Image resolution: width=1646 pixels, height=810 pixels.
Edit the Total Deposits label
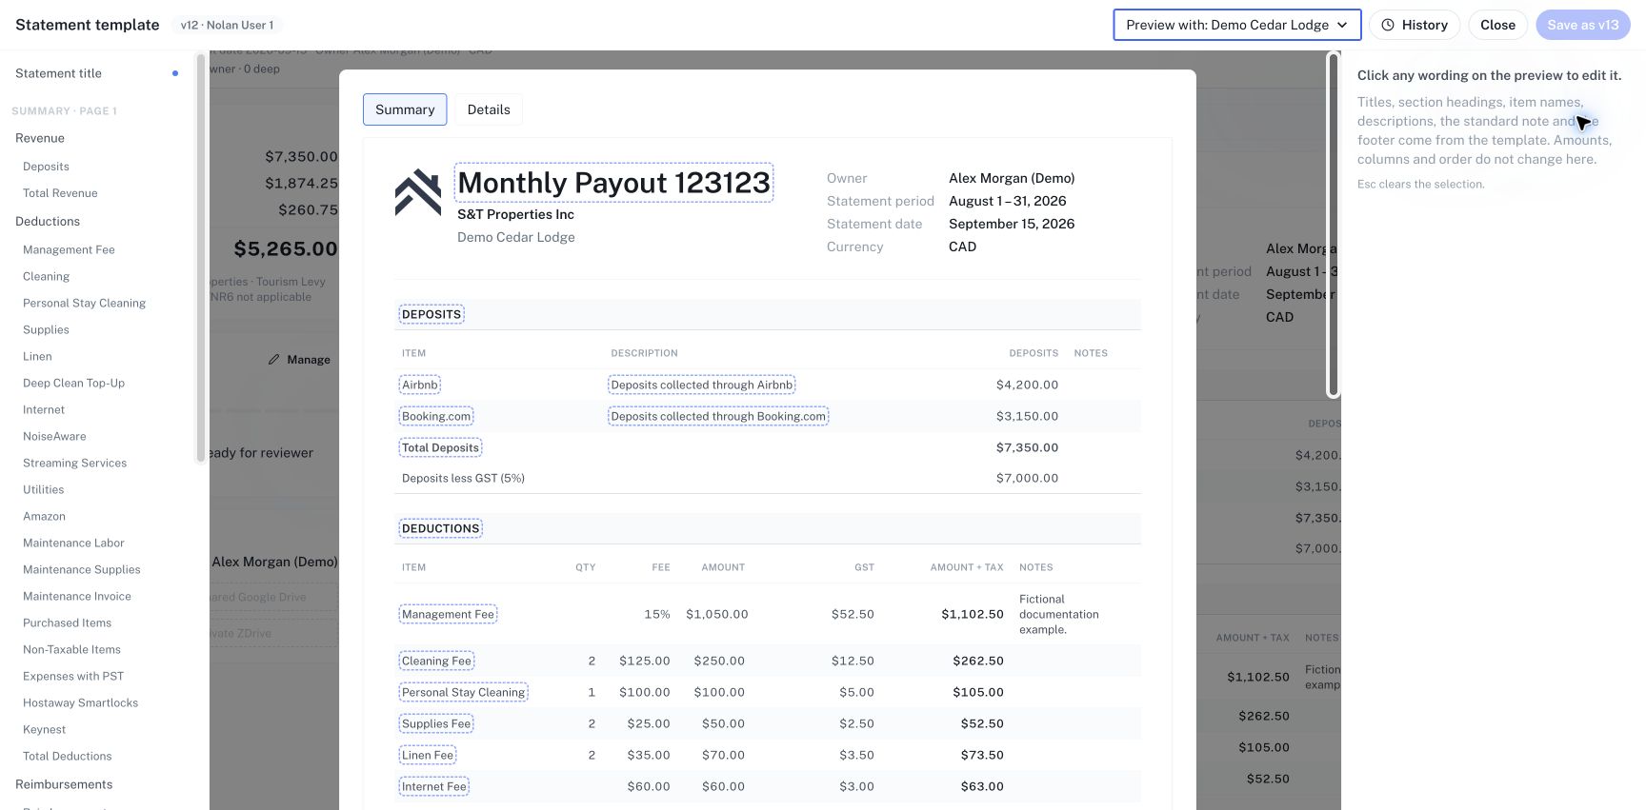[x=440, y=448]
